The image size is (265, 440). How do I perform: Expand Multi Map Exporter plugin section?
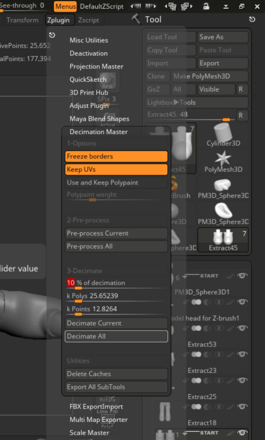point(98,419)
